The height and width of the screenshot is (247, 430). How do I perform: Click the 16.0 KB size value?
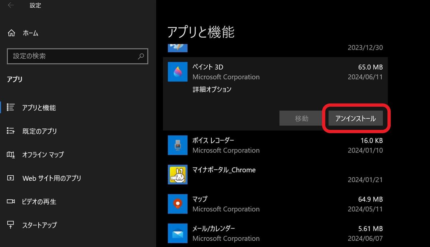point(372,140)
